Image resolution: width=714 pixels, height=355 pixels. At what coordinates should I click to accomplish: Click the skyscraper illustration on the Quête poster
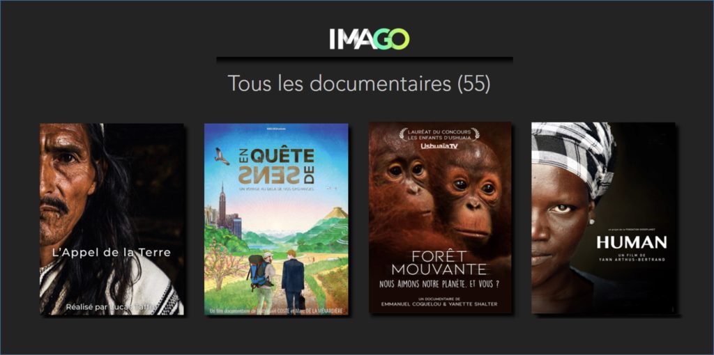(x=222, y=205)
